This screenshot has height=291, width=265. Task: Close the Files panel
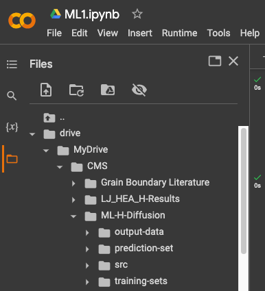click(233, 61)
